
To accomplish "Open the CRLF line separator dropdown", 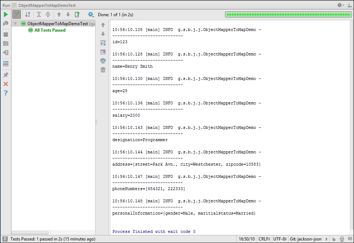I will coord(264,239).
